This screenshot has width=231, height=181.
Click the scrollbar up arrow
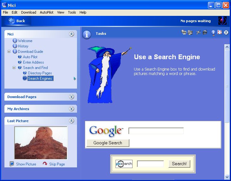point(227,47)
